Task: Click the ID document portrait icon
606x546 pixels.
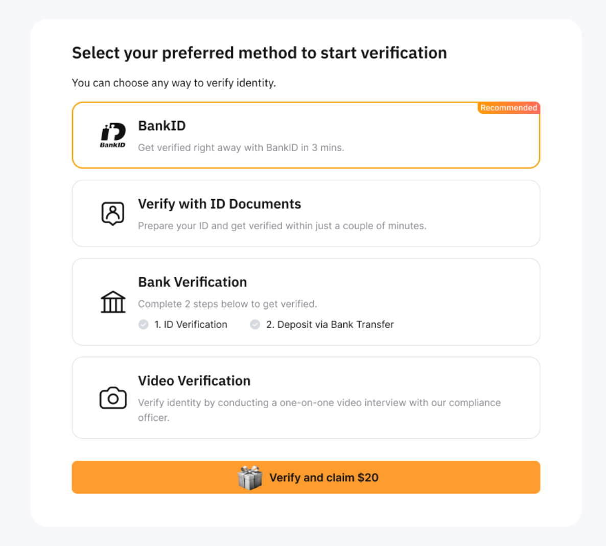Action: tap(113, 213)
